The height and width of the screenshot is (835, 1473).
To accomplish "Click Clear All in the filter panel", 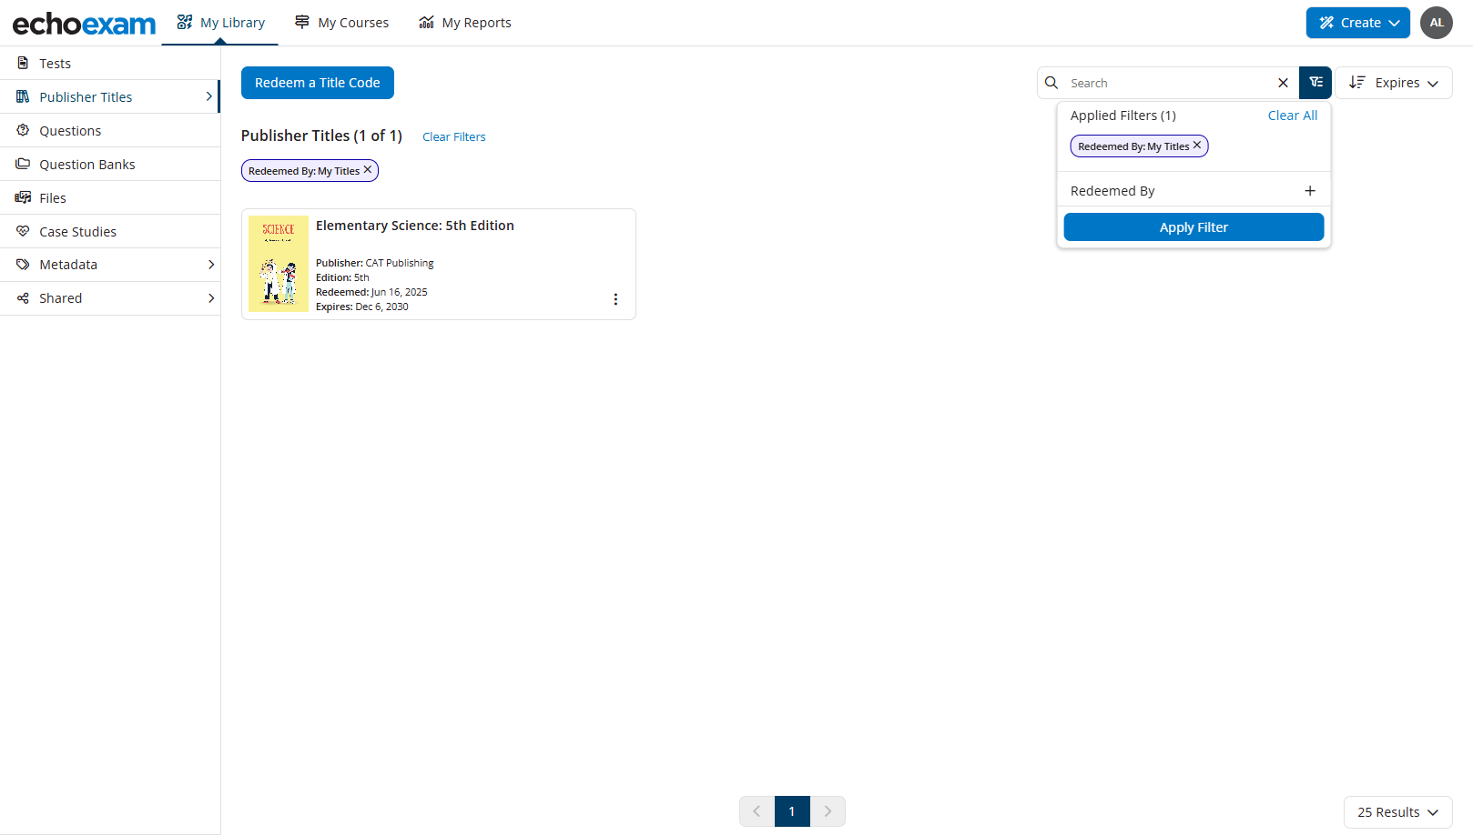I will 1293,116.
